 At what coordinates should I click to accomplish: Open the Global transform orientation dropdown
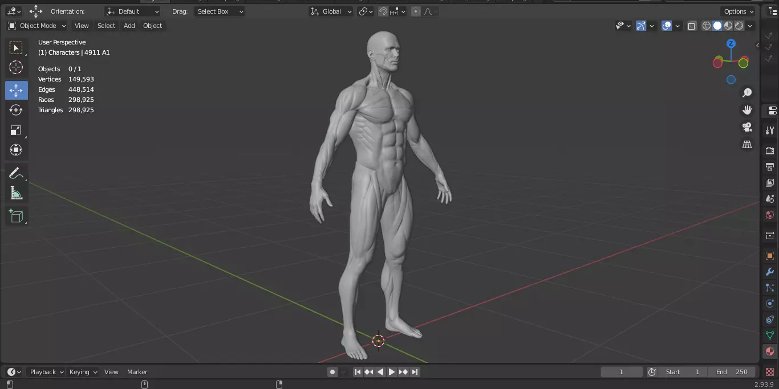pos(331,11)
